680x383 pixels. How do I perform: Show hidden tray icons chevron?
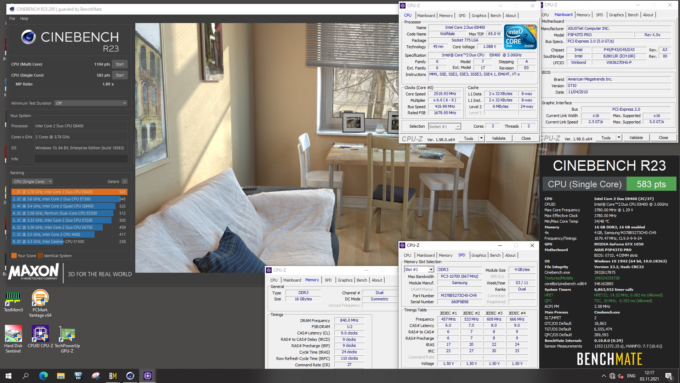[x=603, y=376]
